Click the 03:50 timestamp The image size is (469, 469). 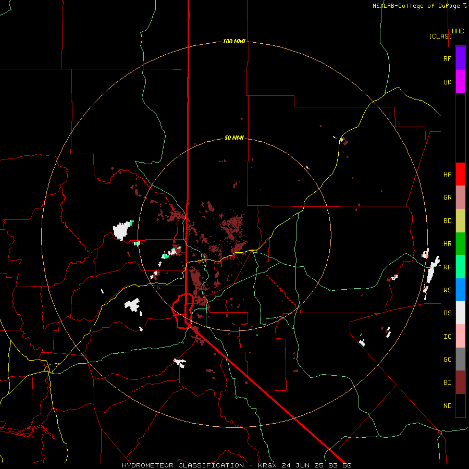(x=341, y=465)
